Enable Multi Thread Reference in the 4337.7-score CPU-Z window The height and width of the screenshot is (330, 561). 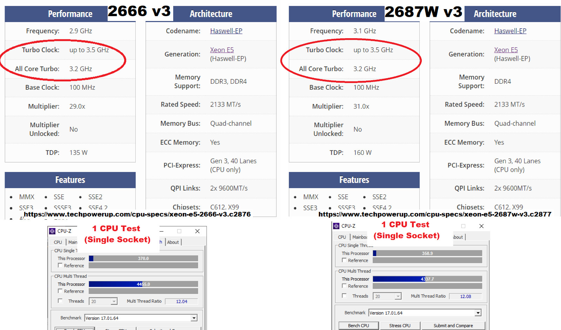[344, 286]
